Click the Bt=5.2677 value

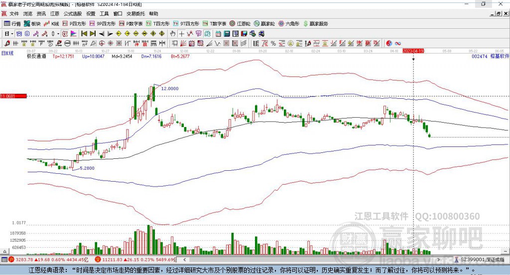tap(180, 56)
